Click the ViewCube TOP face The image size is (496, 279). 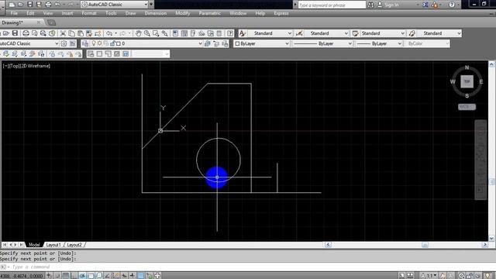(467, 81)
